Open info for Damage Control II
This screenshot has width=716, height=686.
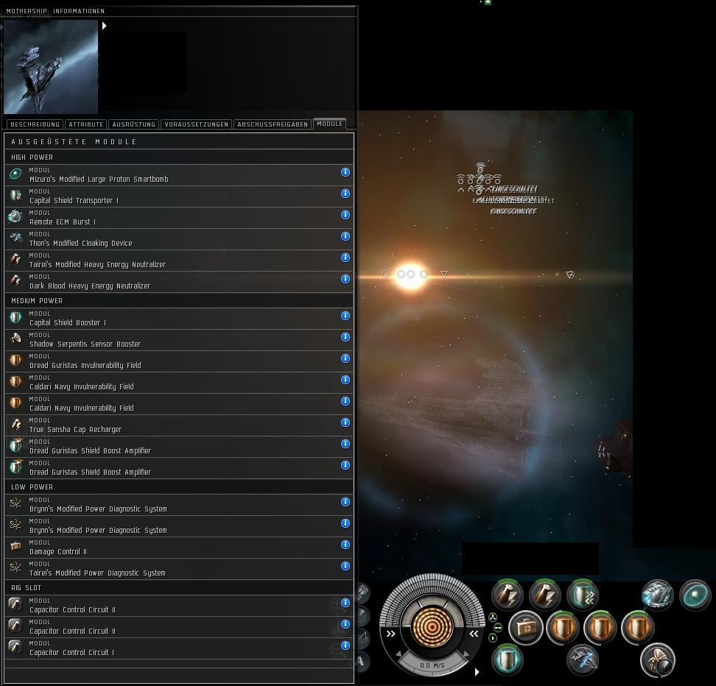[x=345, y=545]
